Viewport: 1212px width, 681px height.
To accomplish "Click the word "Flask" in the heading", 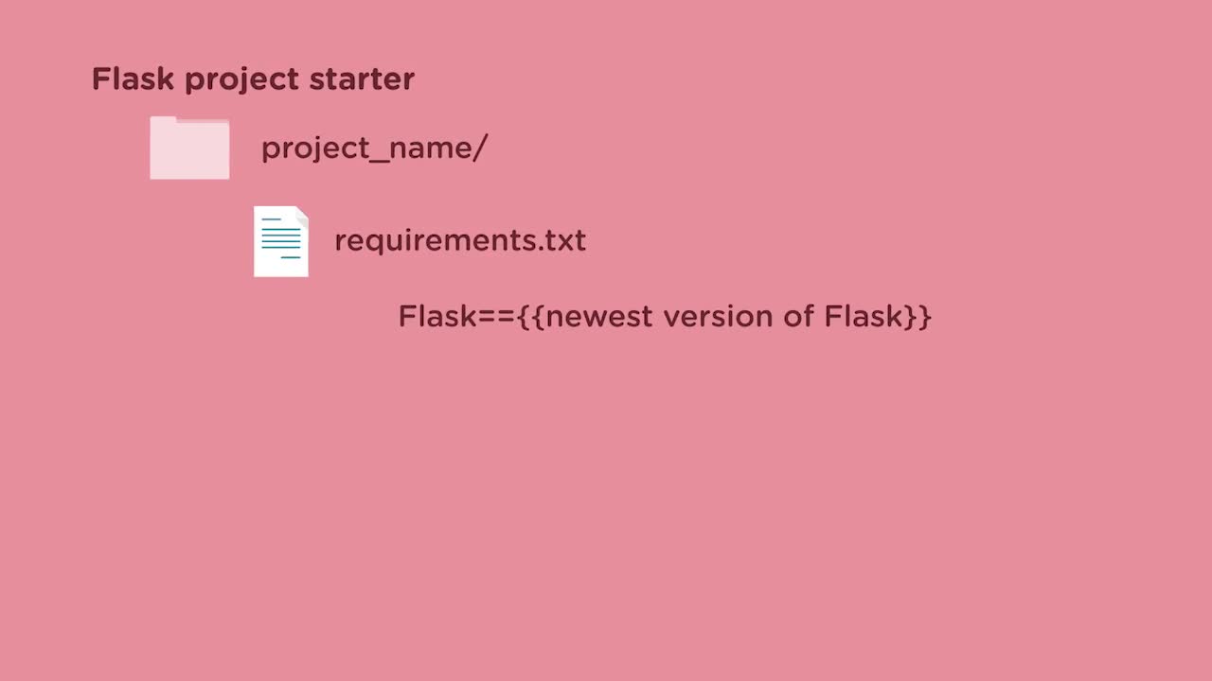I will pos(133,79).
